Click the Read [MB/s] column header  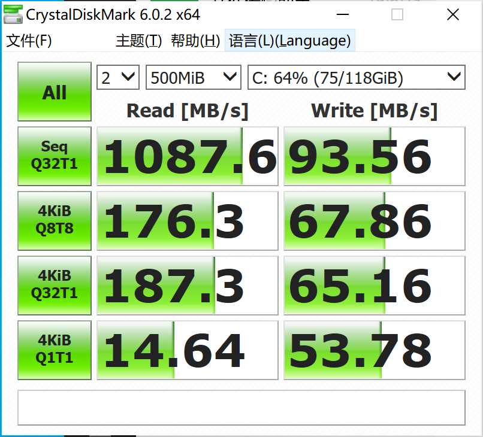pos(188,111)
